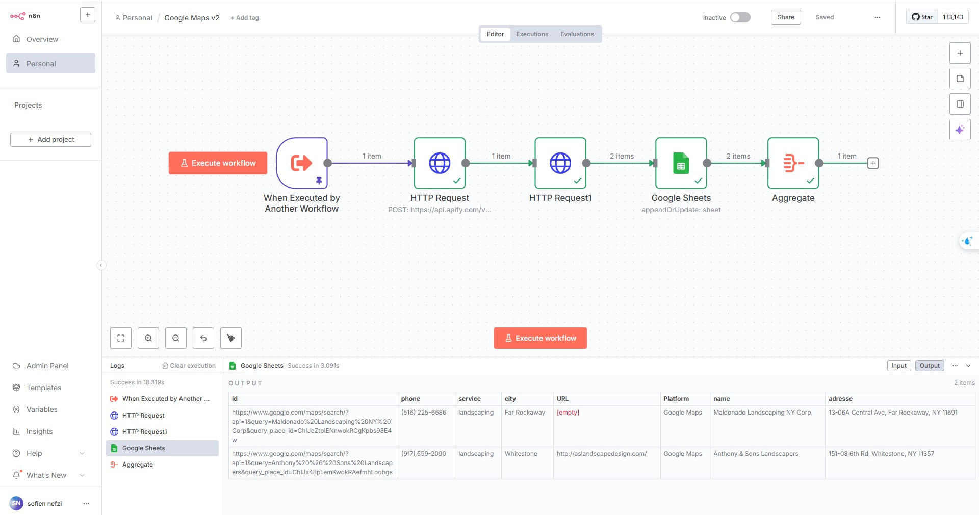Image resolution: width=979 pixels, height=515 pixels.
Task: Select the Google Sheets node
Action: [681, 163]
